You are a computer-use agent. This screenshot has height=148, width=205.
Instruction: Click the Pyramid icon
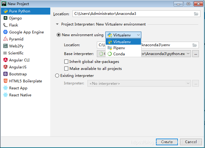pyautogui.click(x=5, y=39)
